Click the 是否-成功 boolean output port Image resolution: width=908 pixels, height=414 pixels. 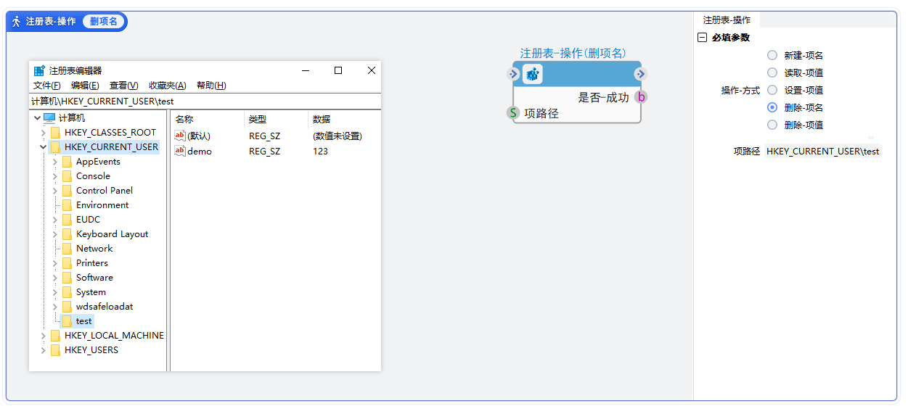(641, 97)
